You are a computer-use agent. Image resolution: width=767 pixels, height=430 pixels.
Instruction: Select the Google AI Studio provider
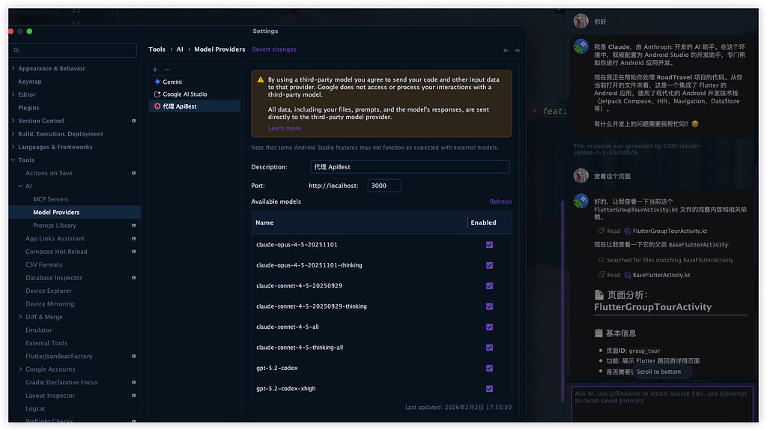click(194, 94)
